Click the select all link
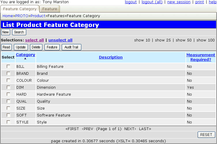Image resolution: width=217 pixels, height=144 pixels. click(x=34, y=40)
